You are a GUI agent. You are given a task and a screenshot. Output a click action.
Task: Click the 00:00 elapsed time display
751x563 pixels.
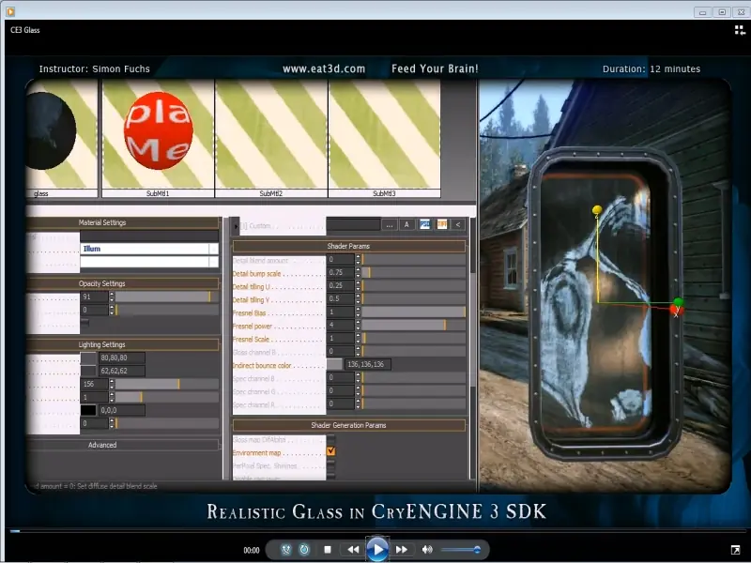[x=252, y=550]
